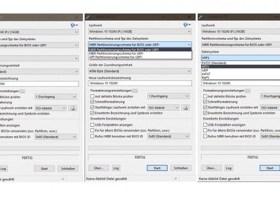Open the Log from middle window
The height and width of the screenshot is (201, 280).
pos(116,168)
